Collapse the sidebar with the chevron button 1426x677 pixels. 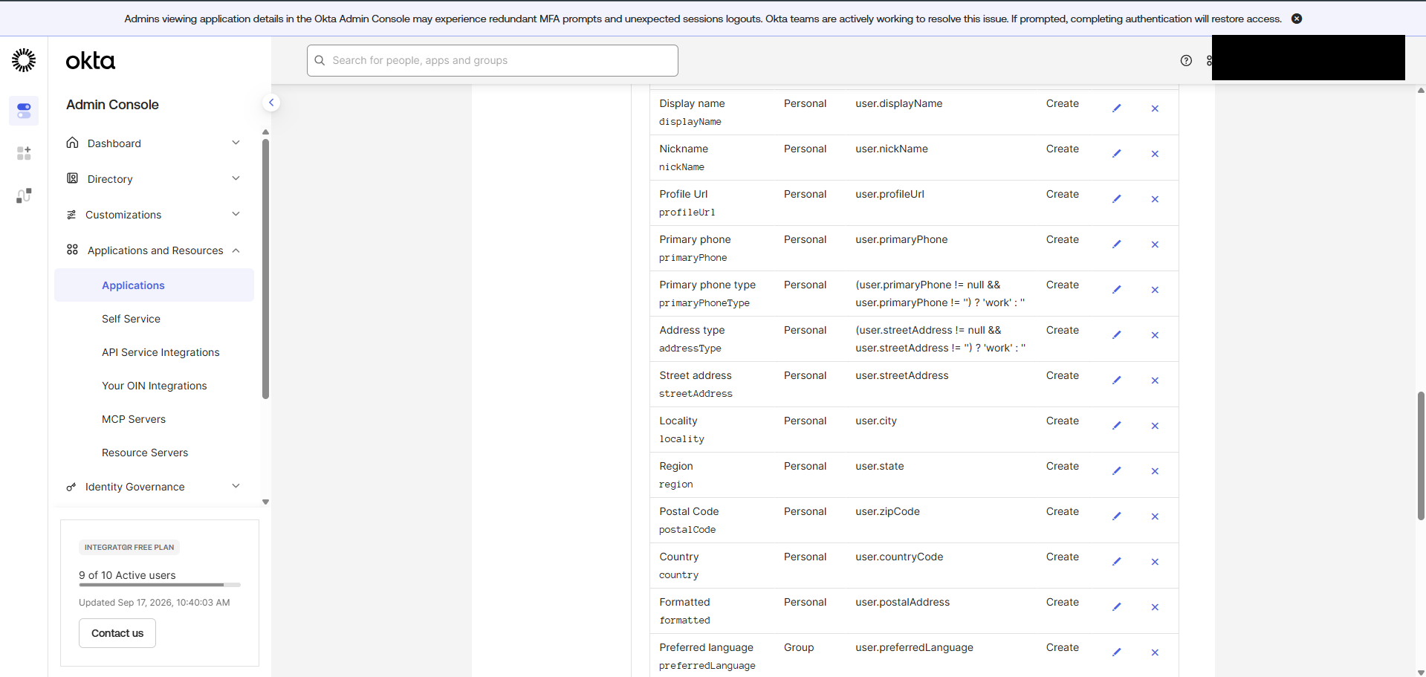click(x=271, y=103)
